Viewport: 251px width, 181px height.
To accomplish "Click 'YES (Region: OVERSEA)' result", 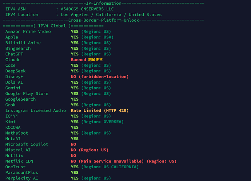I will 97,122.
